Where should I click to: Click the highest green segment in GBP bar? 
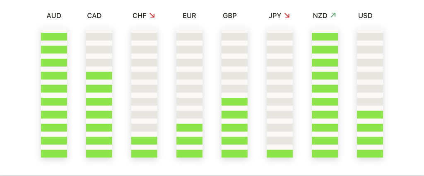[234, 101]
